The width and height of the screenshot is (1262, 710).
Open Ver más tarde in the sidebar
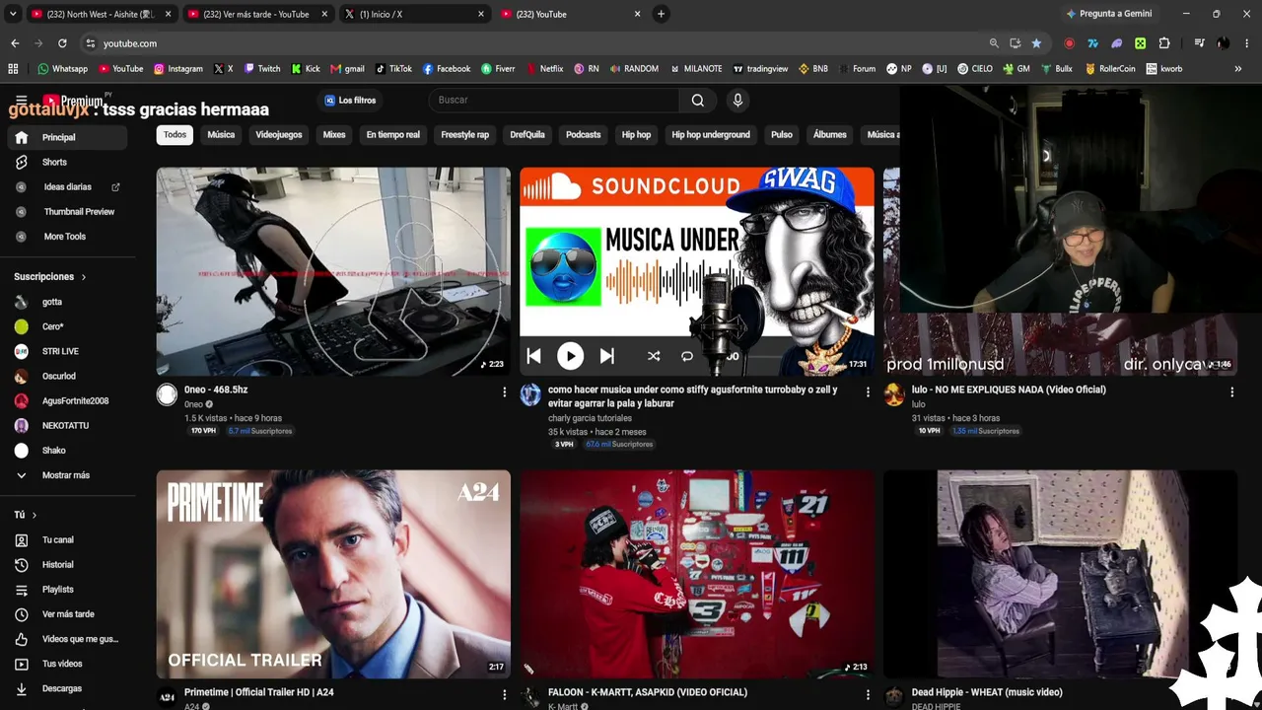click(x=67, y=614)
